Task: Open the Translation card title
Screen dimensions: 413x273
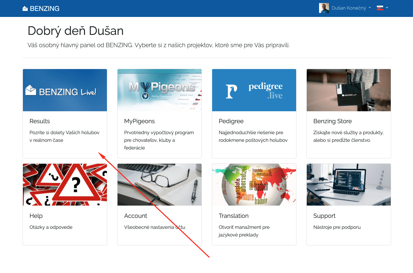Action: [234, 216]
